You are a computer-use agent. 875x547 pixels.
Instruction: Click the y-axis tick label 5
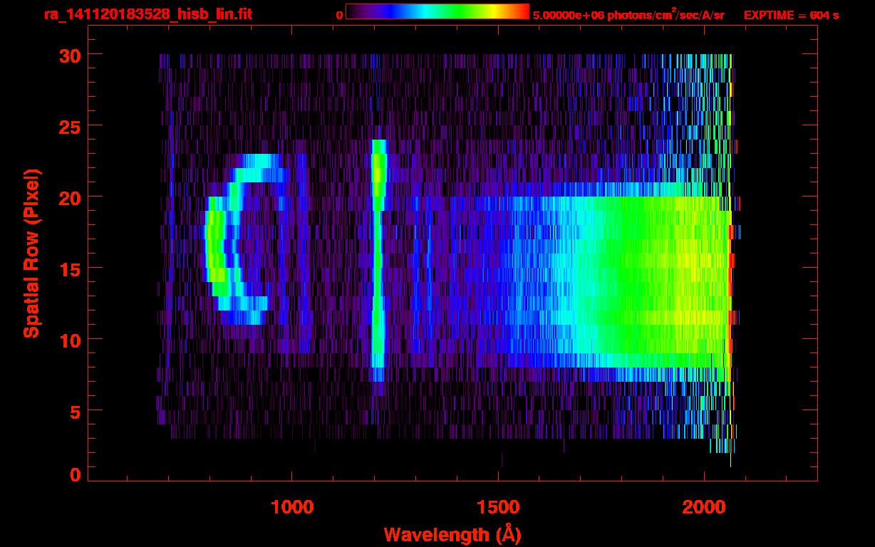coord(75,411)
